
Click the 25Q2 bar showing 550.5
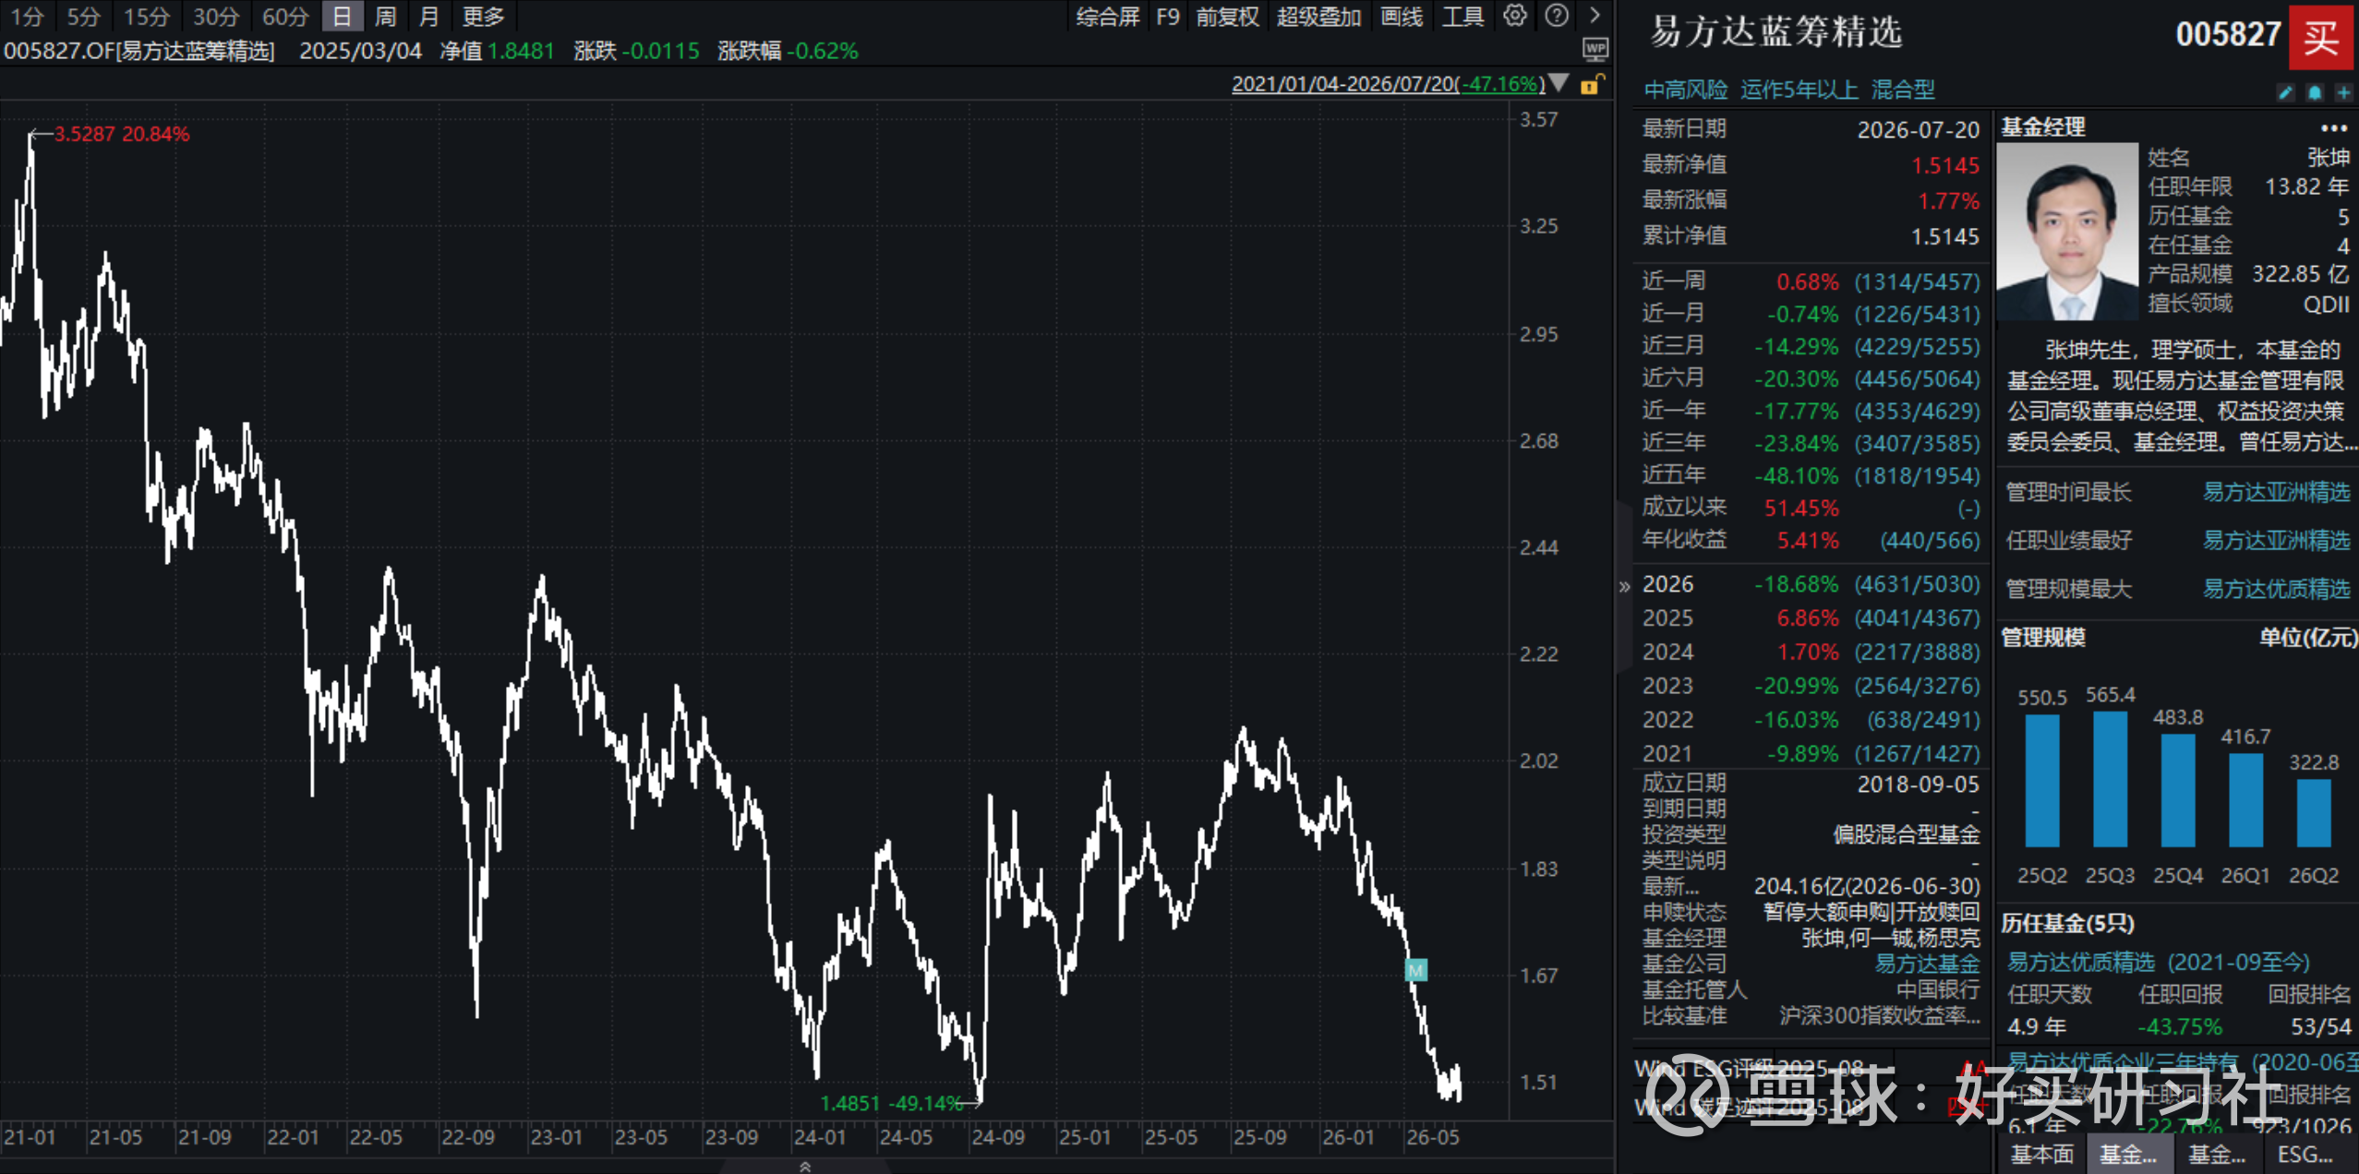coord(2042,781)
